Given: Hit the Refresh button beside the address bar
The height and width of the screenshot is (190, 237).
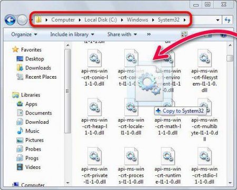Looking at the screenshot, I should tap(228, 20).
